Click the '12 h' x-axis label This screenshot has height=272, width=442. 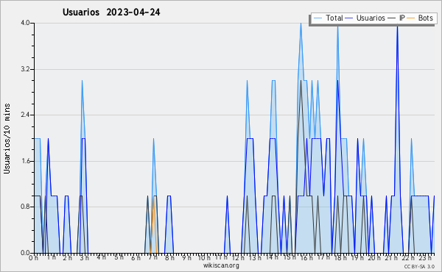click(238, 258)
